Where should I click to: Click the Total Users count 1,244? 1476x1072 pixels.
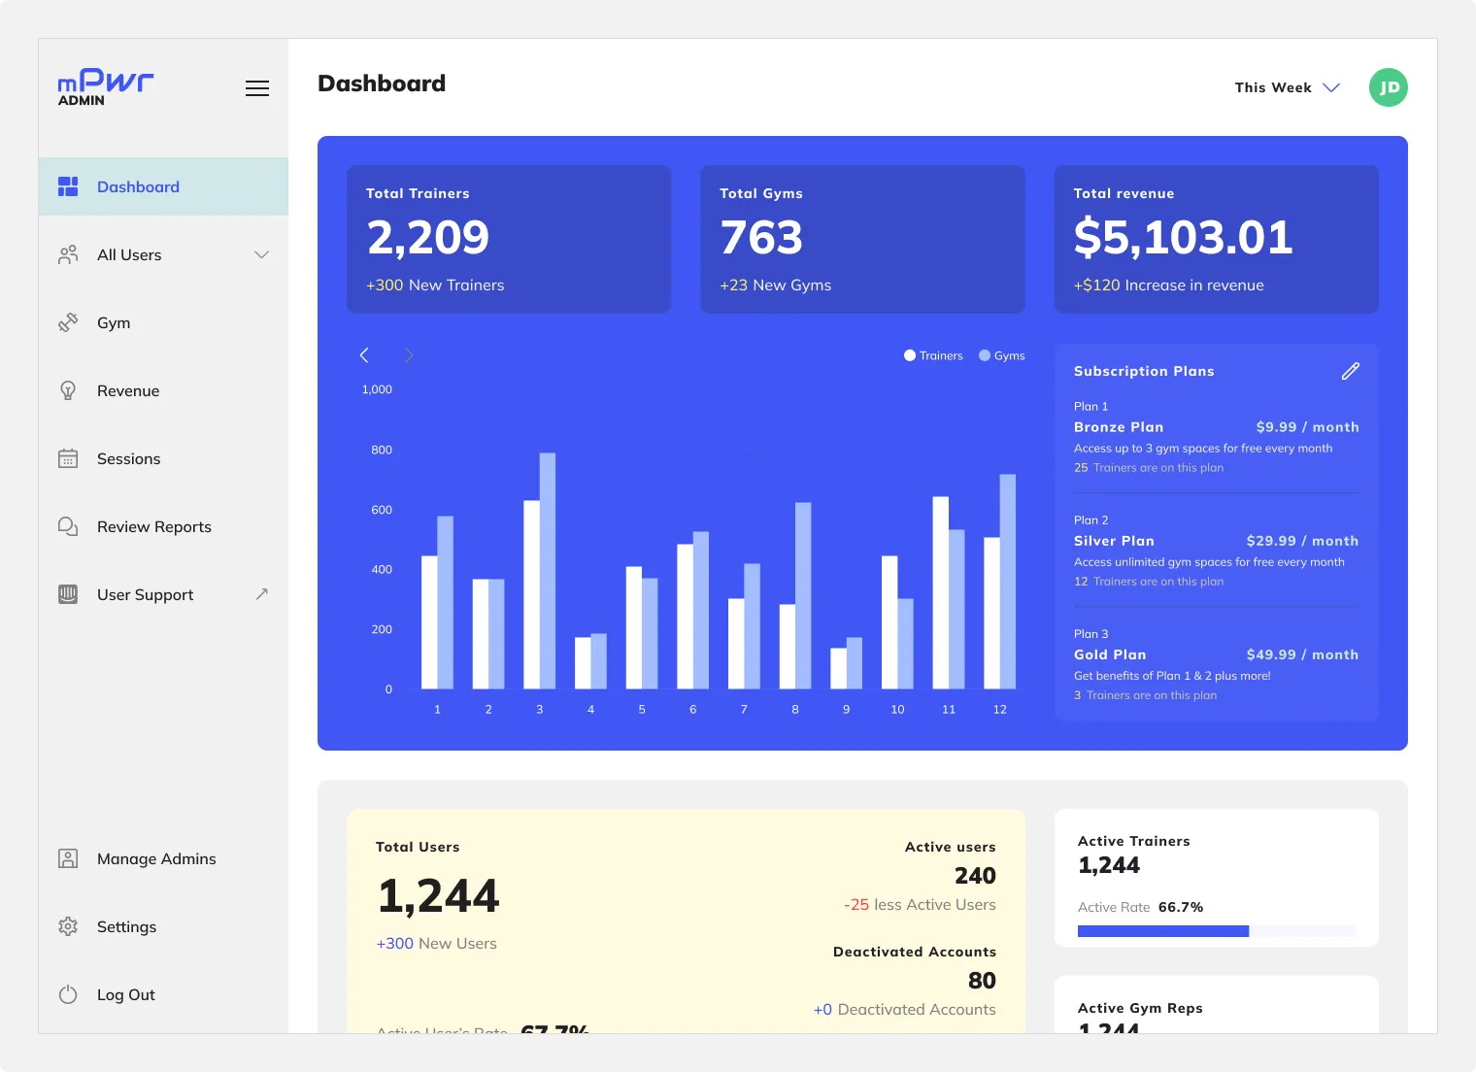pyautogui.click(x=439, y=895)
